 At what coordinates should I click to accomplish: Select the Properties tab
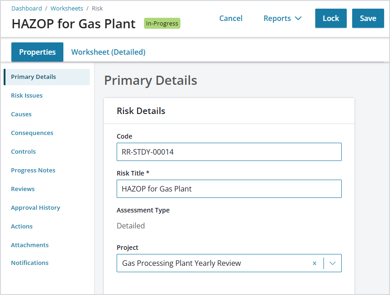tap(37, 52)
